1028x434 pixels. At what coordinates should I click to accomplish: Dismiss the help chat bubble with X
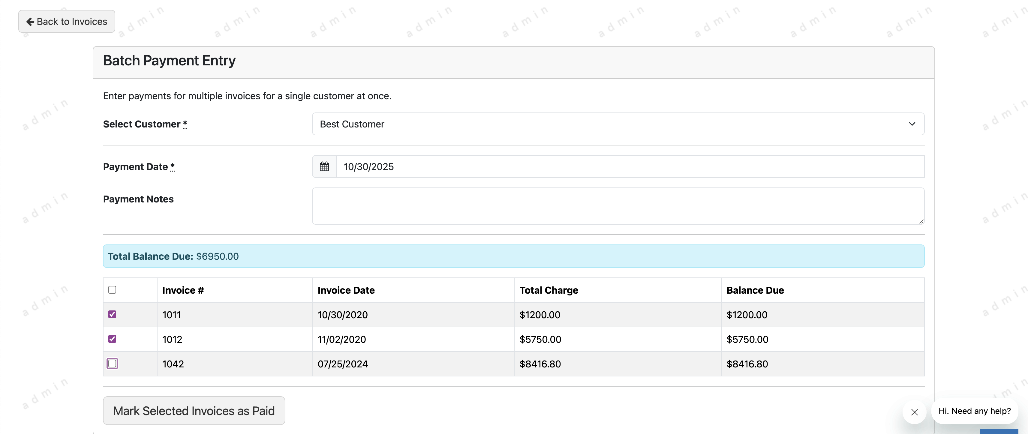coord(914,412)
